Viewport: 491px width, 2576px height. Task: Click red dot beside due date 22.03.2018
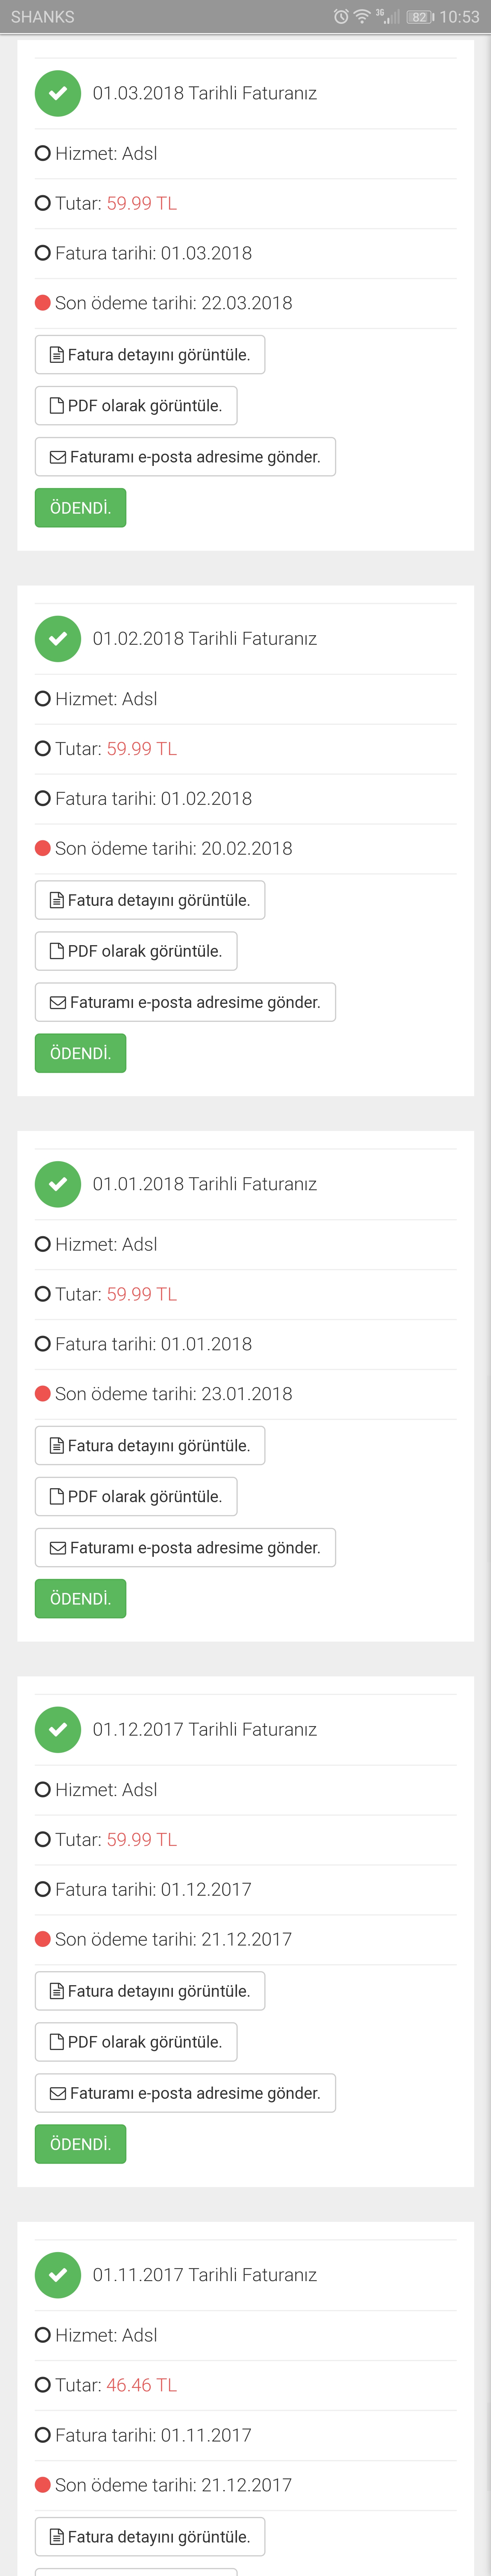point(43,303)
